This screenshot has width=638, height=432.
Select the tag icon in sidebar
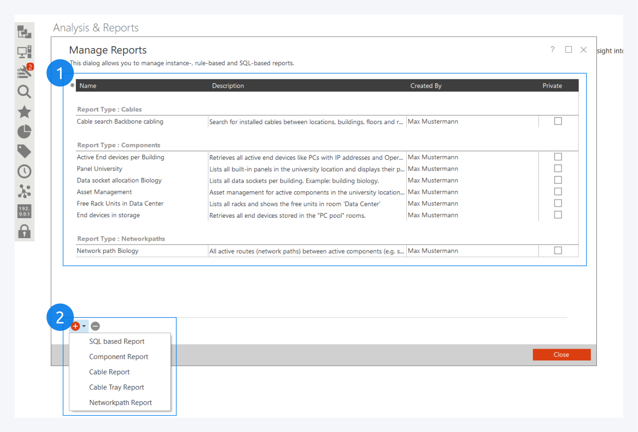point(24,151)
